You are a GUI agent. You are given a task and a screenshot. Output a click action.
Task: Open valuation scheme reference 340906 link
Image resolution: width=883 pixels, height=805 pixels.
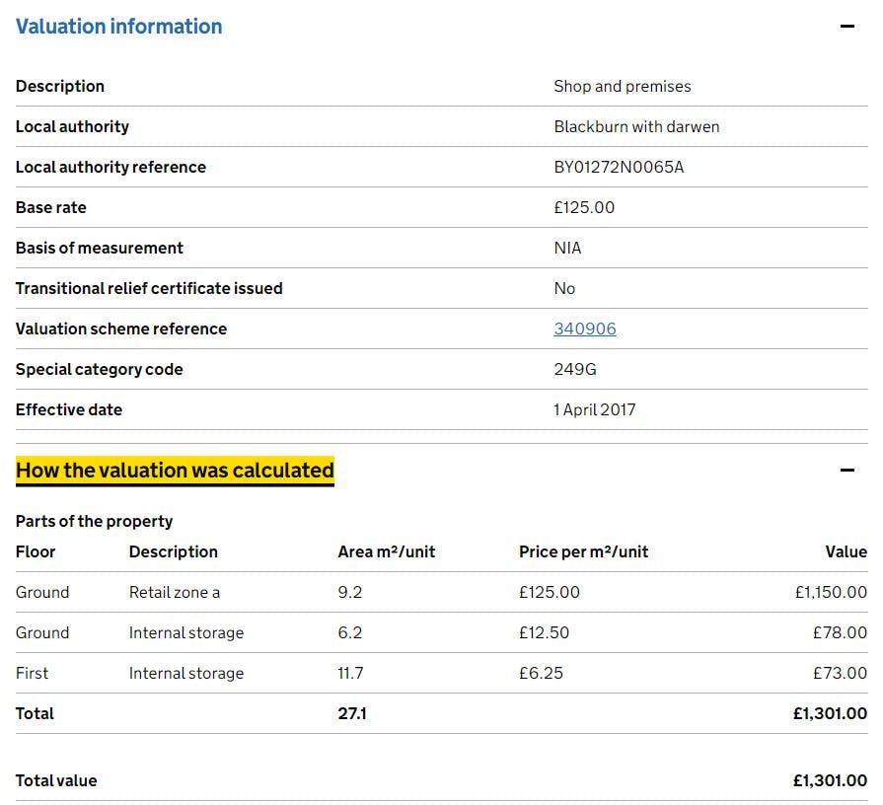click(584, 329)
